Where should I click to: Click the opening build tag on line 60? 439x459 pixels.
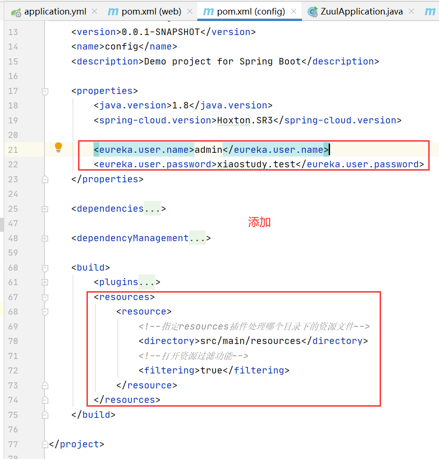[x=91, y=267]
